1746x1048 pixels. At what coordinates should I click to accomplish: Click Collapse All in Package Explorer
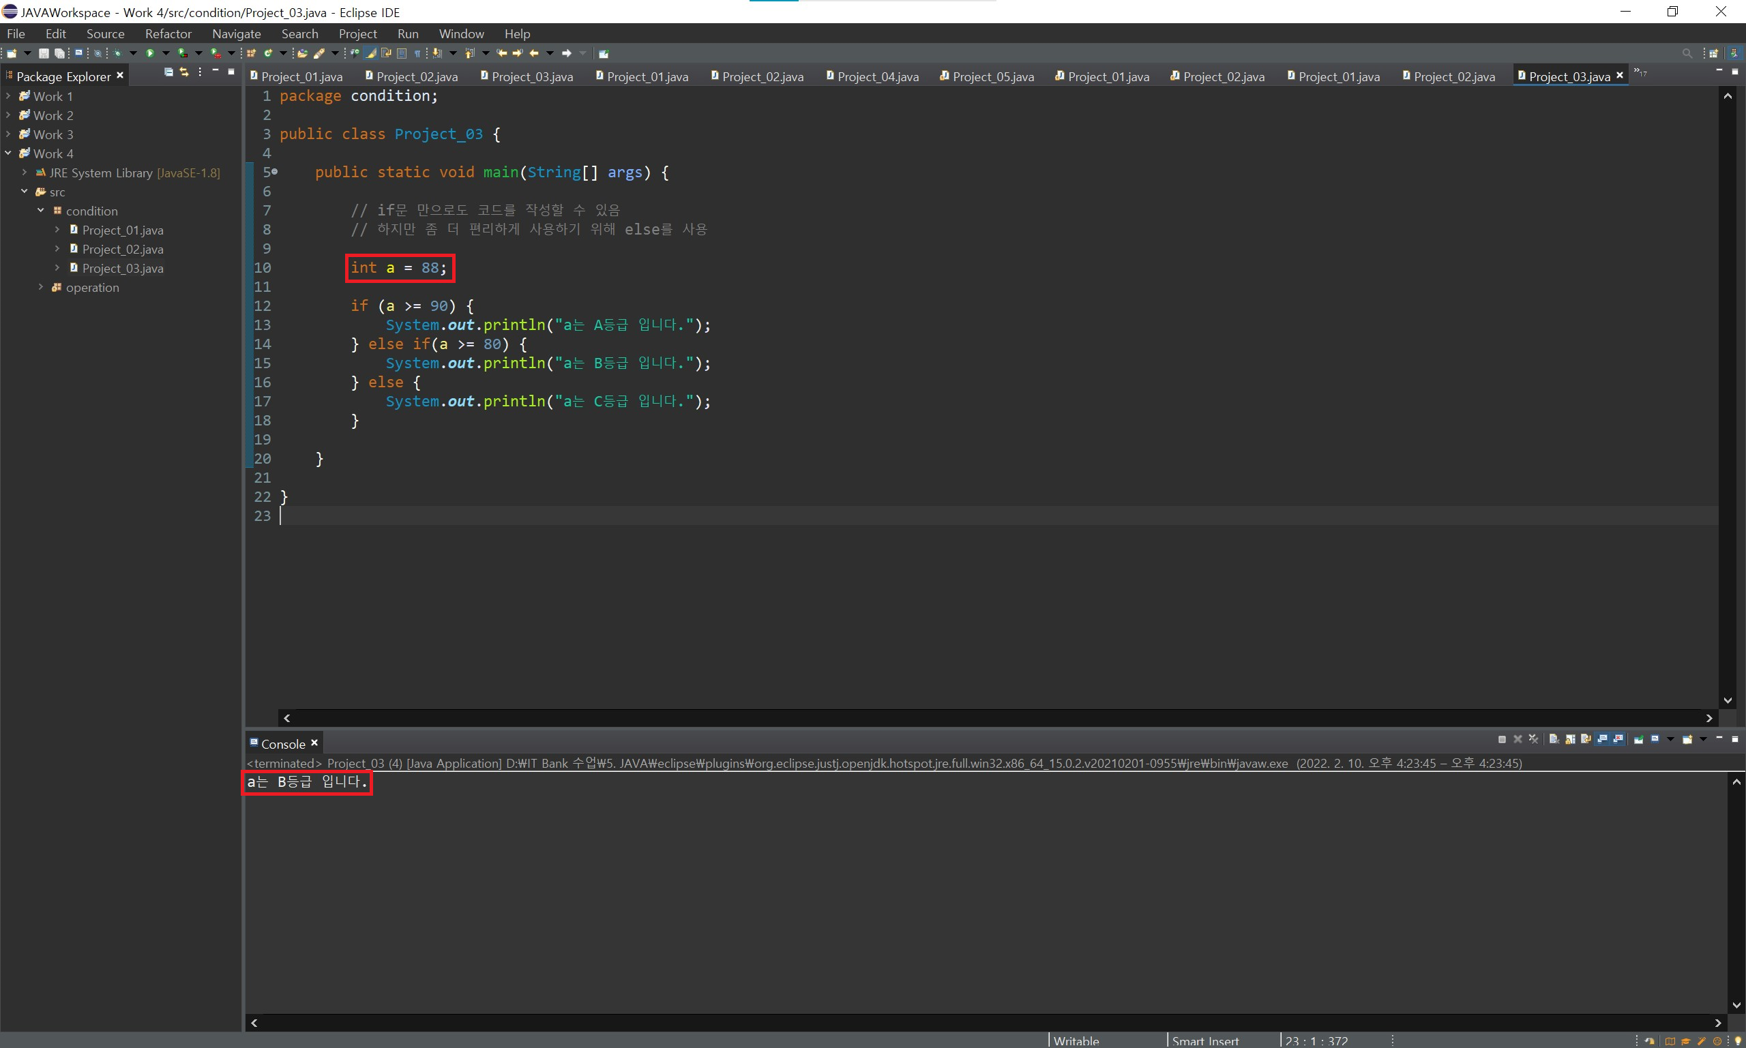(168, 72)
